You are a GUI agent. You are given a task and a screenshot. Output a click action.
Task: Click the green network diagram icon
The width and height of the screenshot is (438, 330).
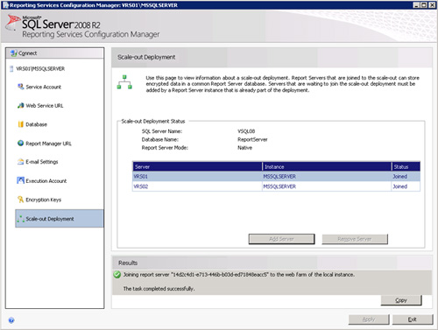point(124,82)
